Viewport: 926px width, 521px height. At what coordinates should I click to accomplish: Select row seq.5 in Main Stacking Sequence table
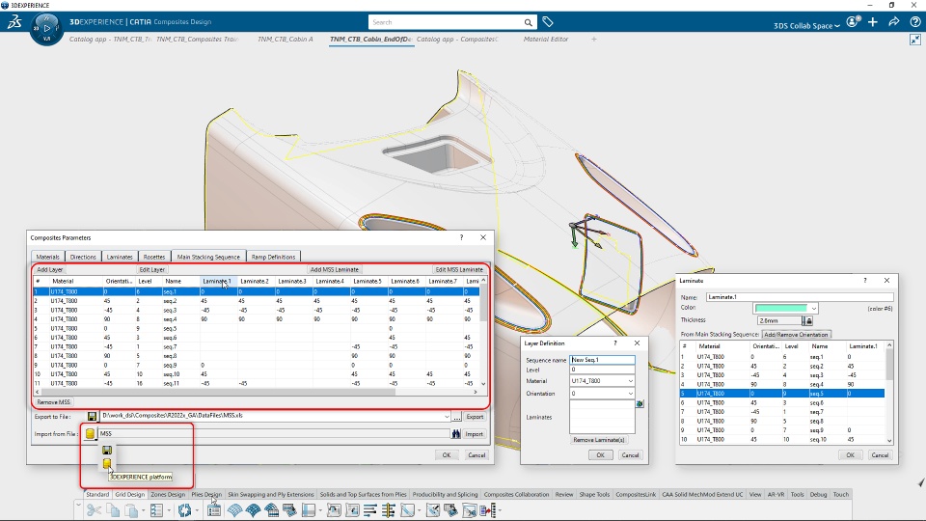click(x=257, y=328)
